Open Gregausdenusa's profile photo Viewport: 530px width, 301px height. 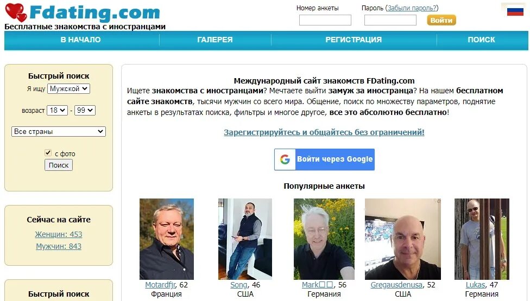pyautogui.click(x=403, y=239)
